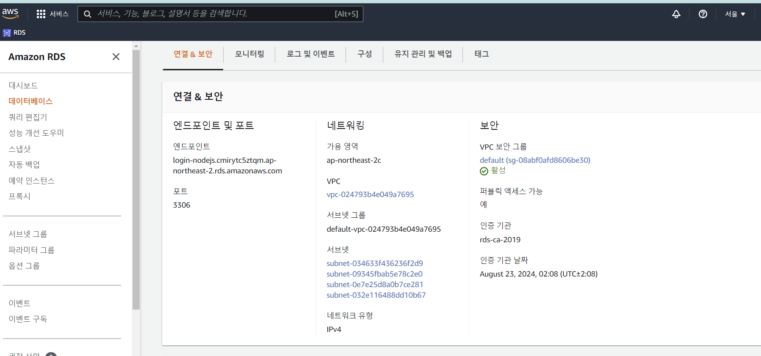This screenshot has width=761, height=356.
Task: Open subnet-0e7e25d8a0b7ce281 link
Action: 375,285
